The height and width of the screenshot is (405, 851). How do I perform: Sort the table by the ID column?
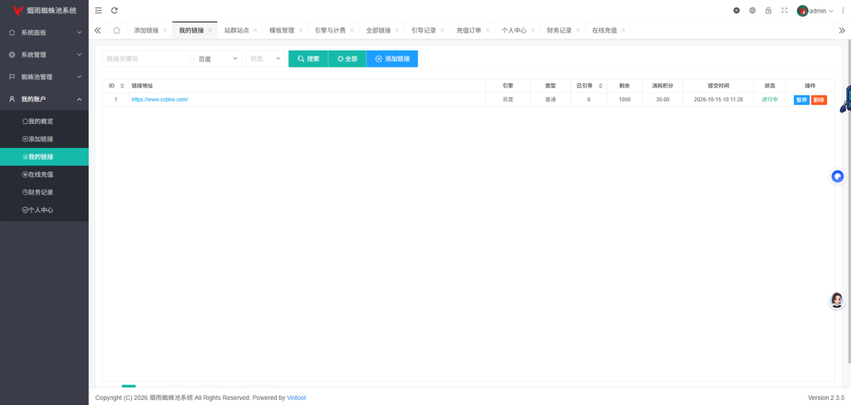tap(122, 86)
